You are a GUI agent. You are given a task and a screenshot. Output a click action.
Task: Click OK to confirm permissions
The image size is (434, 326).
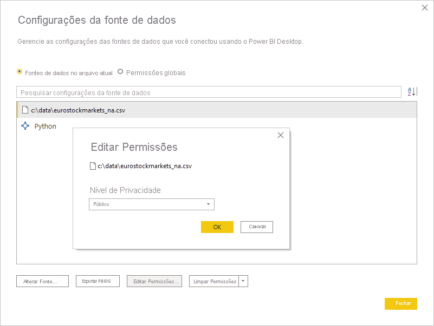tap(217, 227)
